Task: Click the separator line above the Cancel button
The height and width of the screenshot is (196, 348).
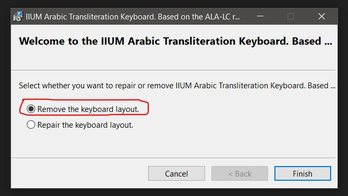Action: [x=173, y=158]
